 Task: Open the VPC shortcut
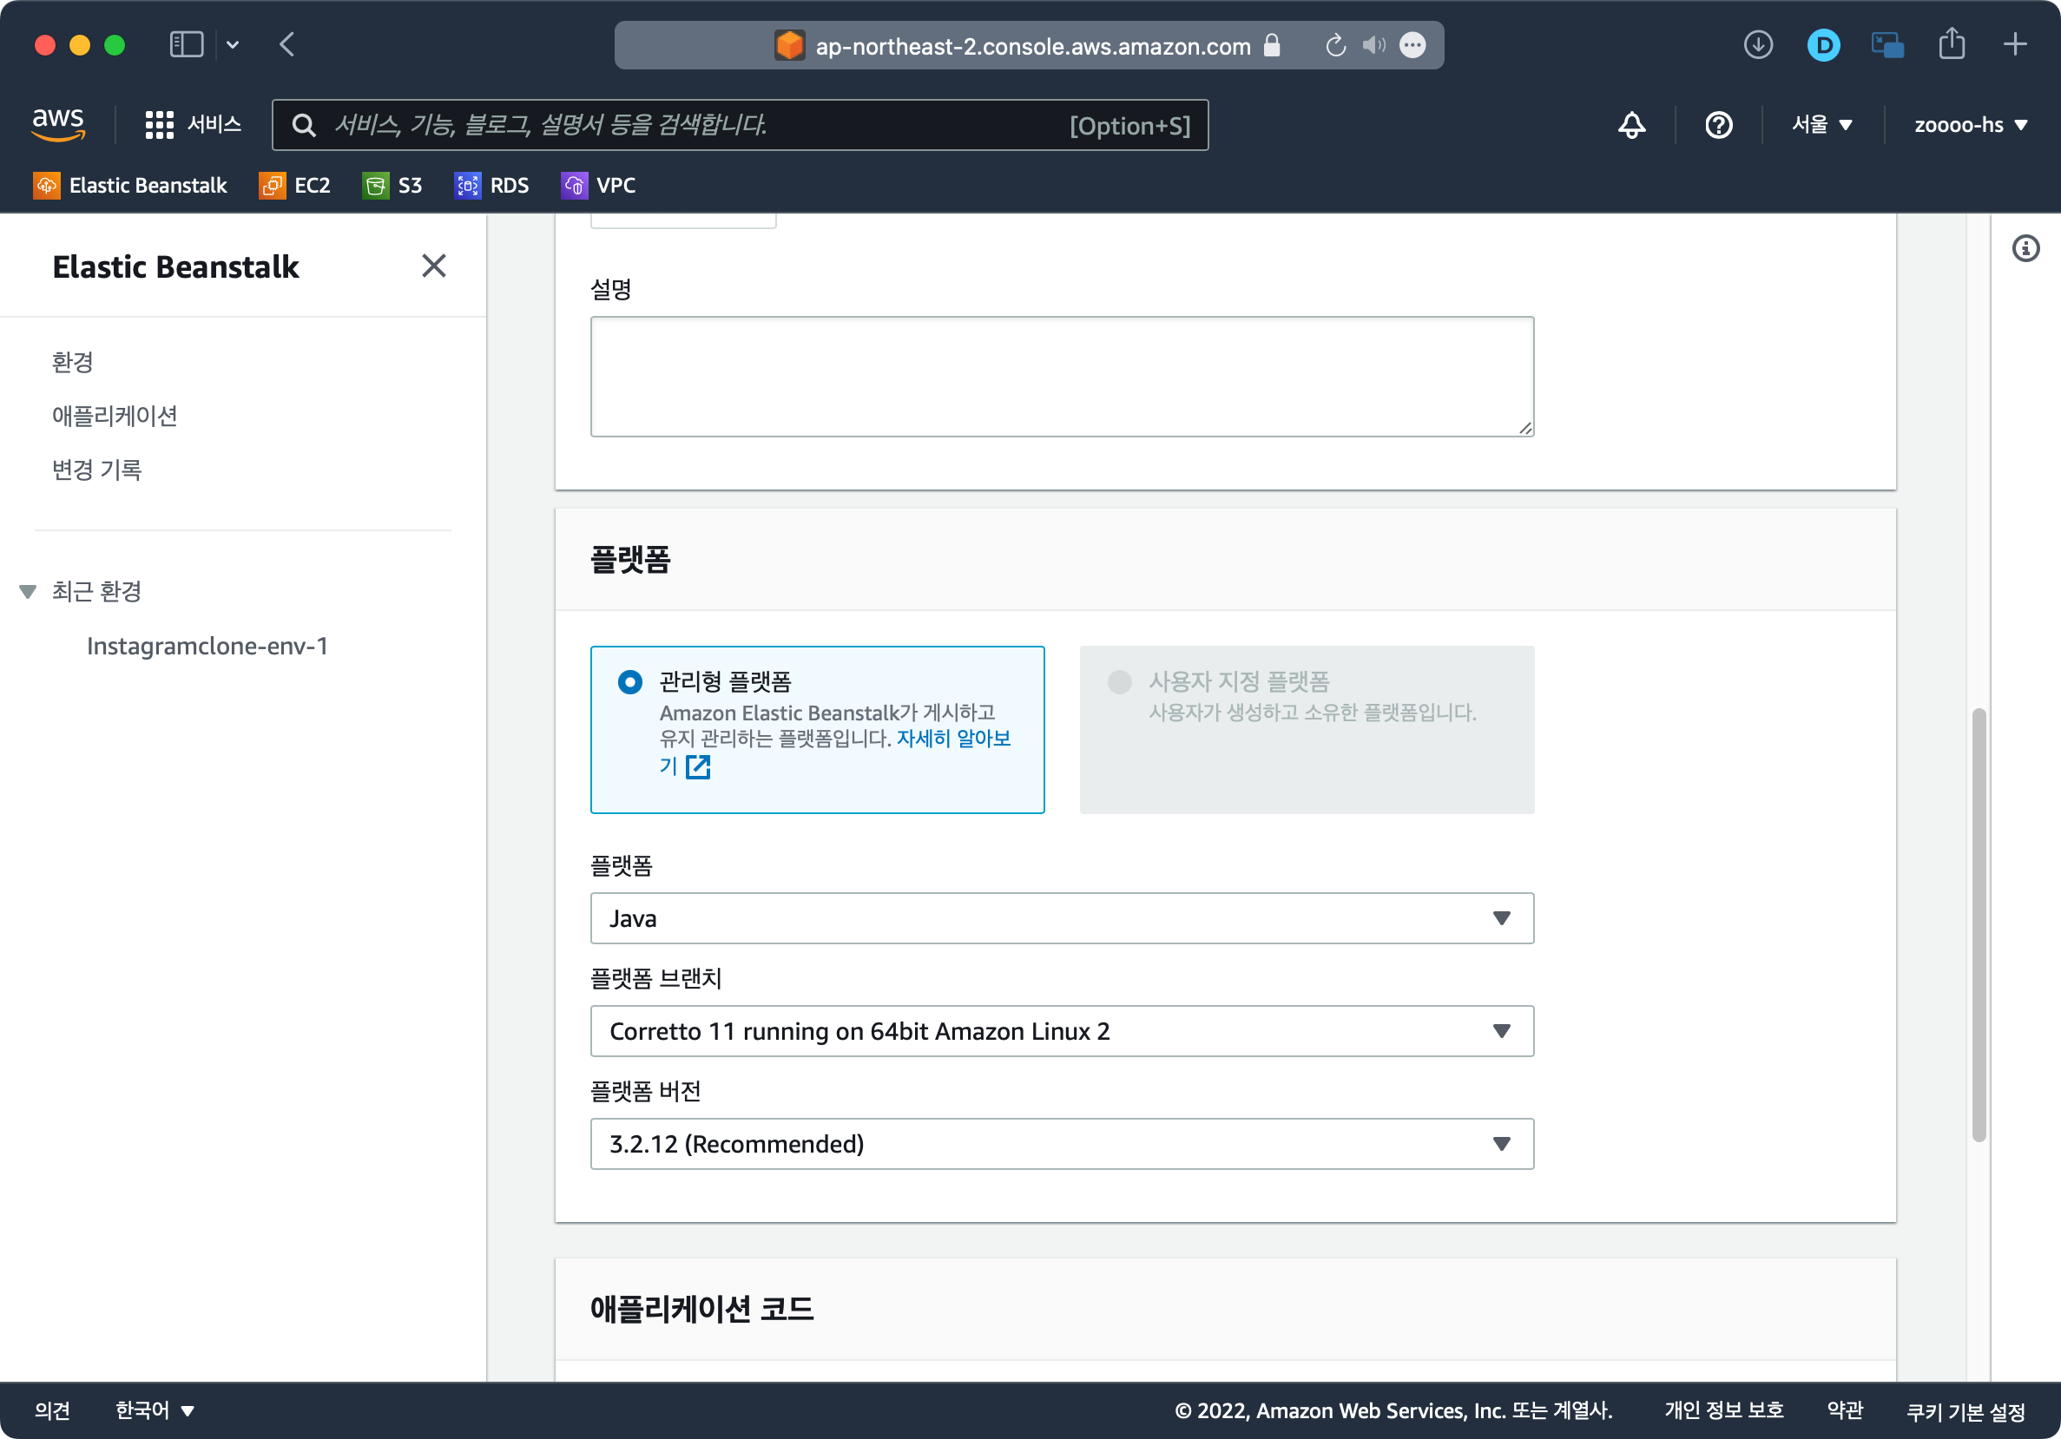pyautogui.click(x=598, y=185)
